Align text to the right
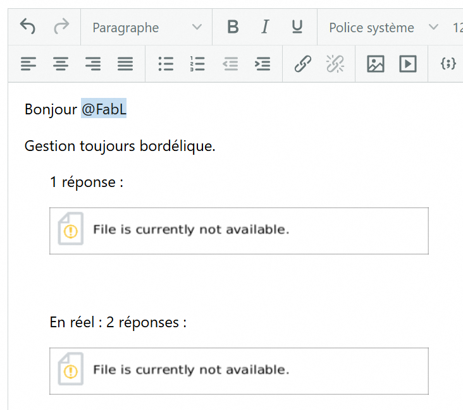The image size is (463, 410). pyautogui.click(x=93, y=64)
